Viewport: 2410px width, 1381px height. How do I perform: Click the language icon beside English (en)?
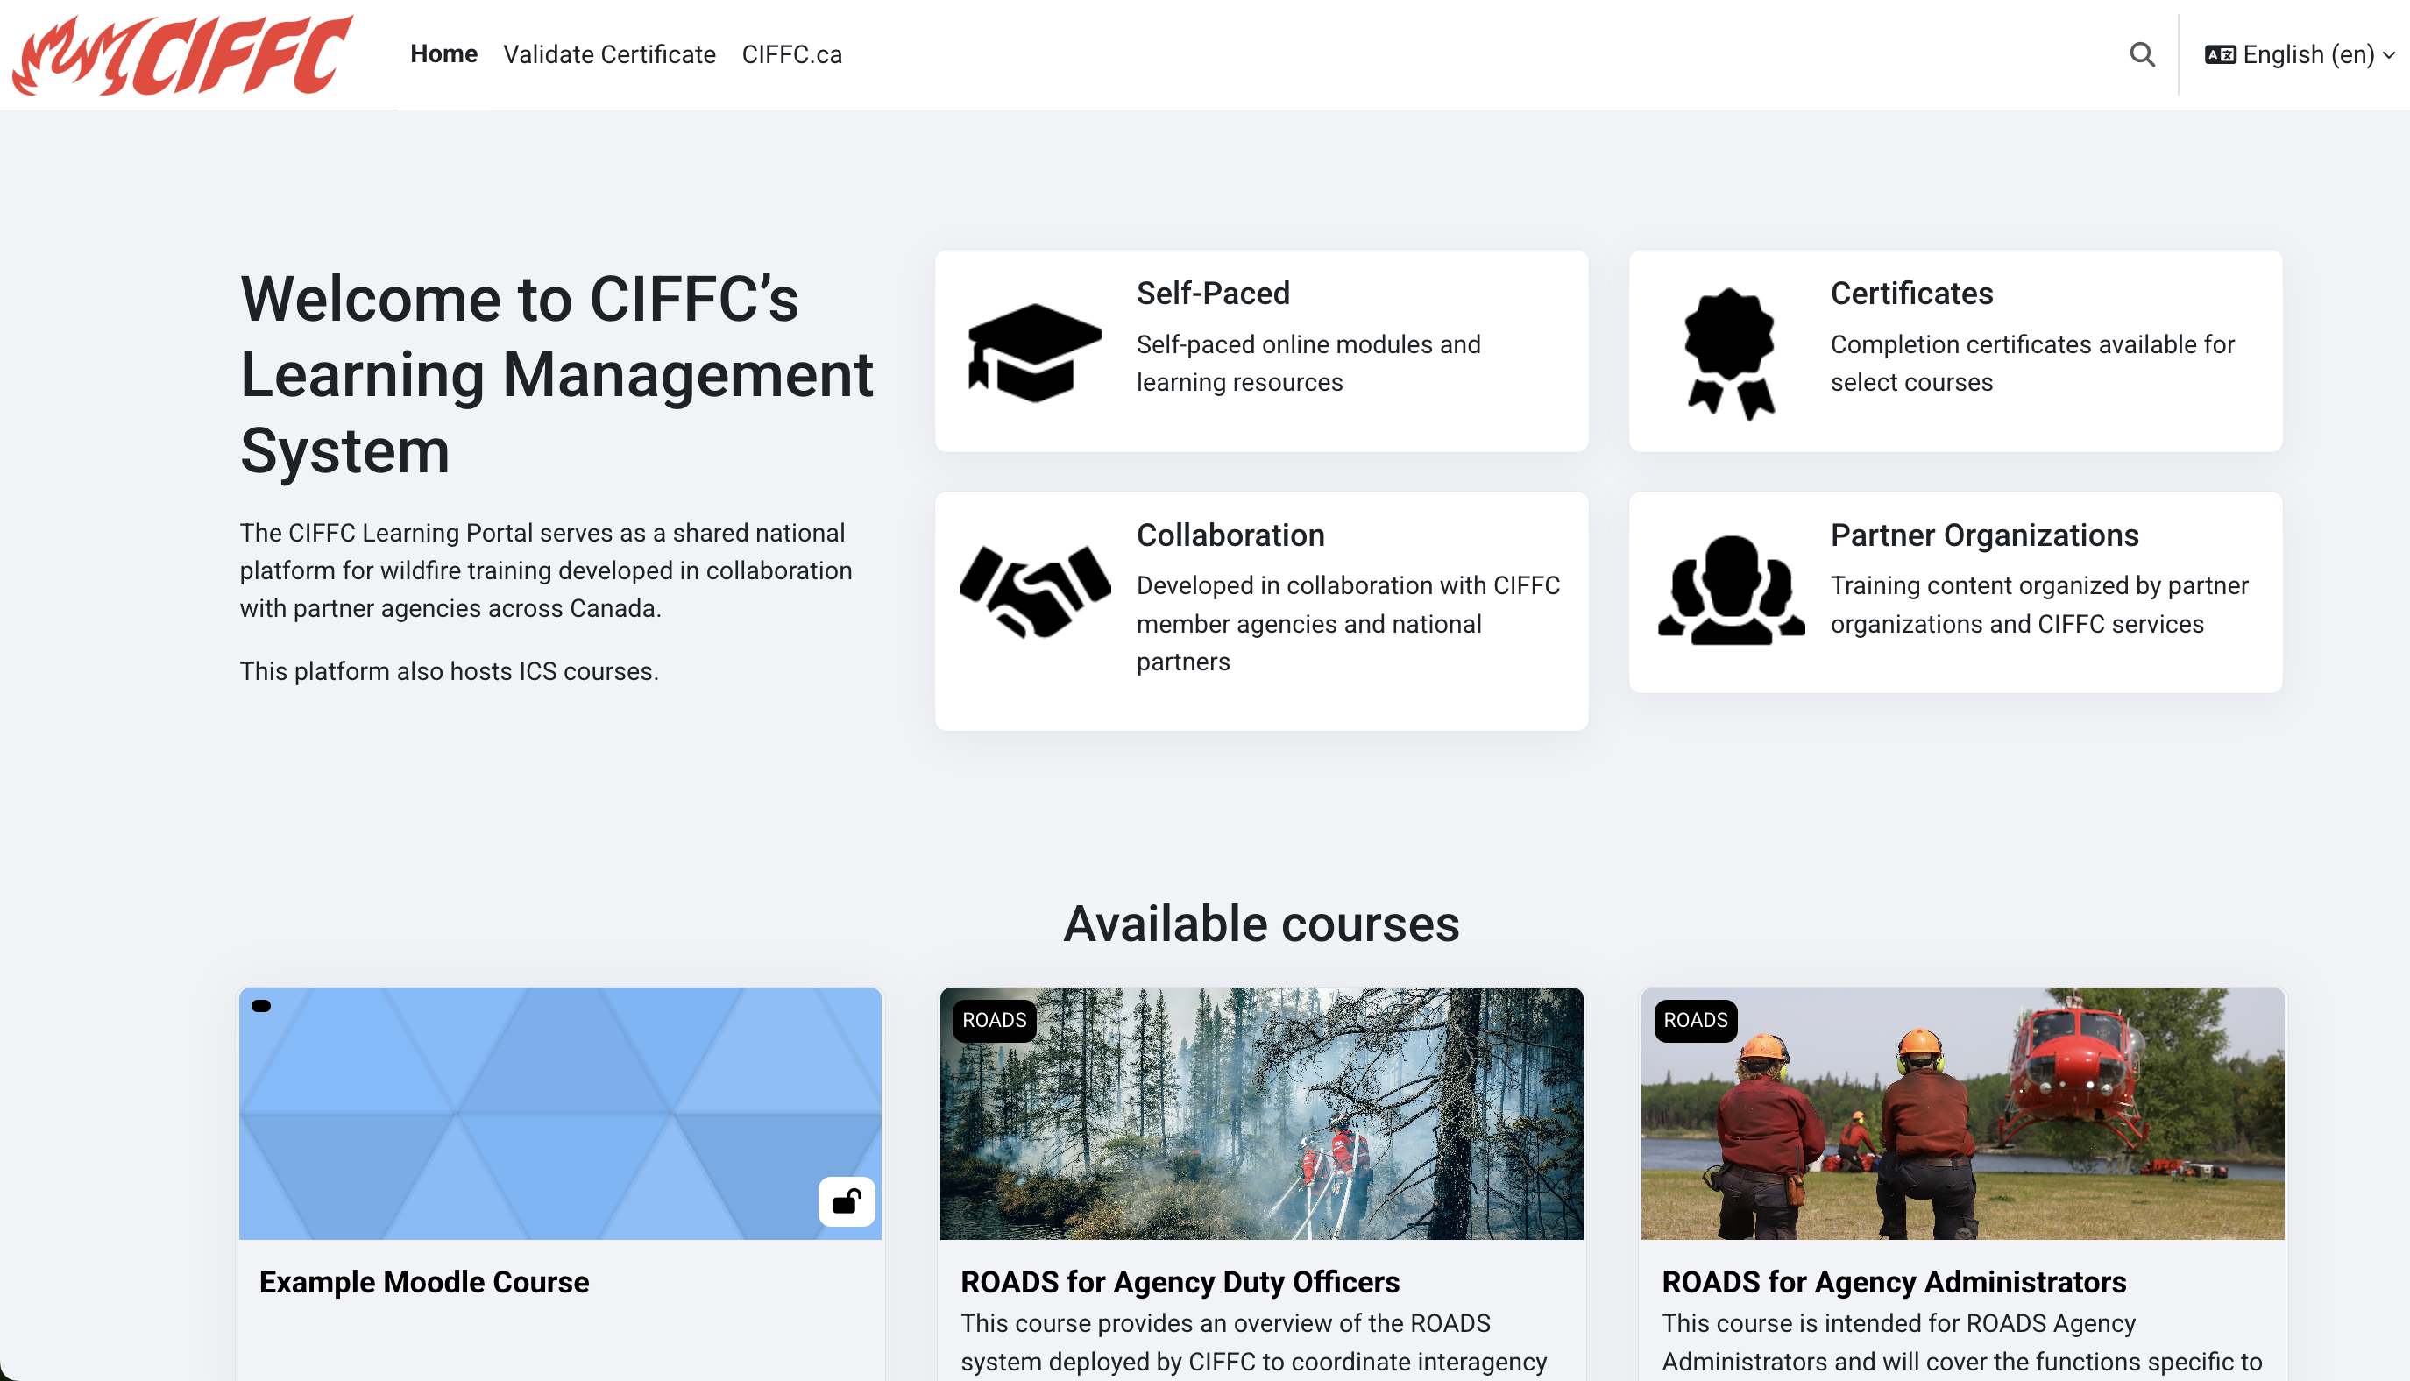[x=2219, y=54]
